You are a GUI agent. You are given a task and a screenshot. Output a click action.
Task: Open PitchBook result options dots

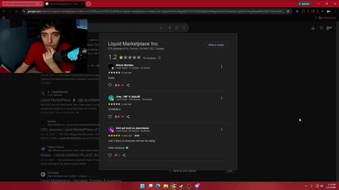90,176
